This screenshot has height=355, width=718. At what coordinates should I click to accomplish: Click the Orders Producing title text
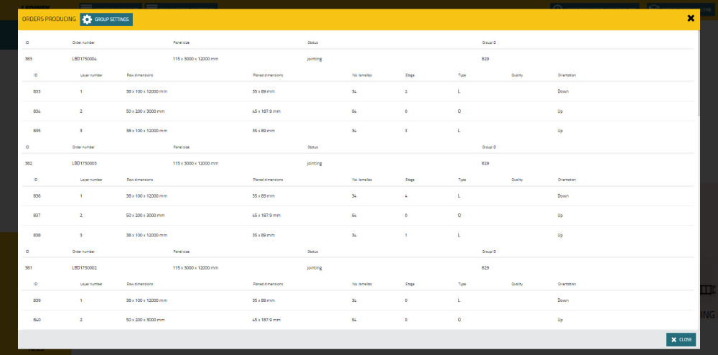coord(49,19)
